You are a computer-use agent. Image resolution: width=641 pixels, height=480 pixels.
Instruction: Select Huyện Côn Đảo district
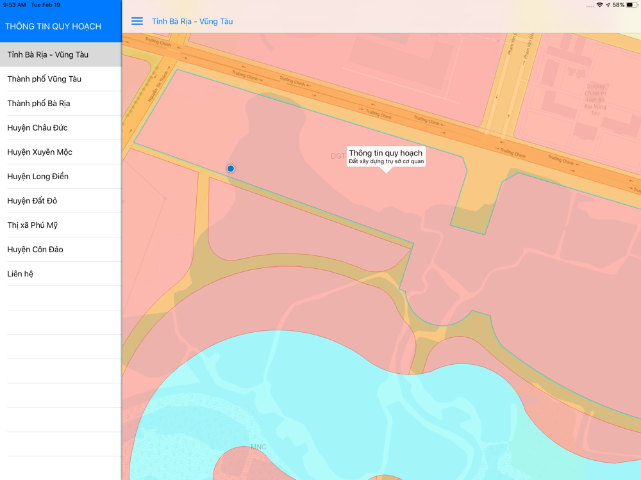pyautogui.click(x=35, y=249)
